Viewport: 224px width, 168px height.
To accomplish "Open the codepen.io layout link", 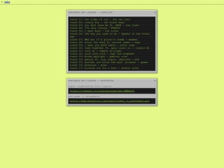I will click(102, 91).
